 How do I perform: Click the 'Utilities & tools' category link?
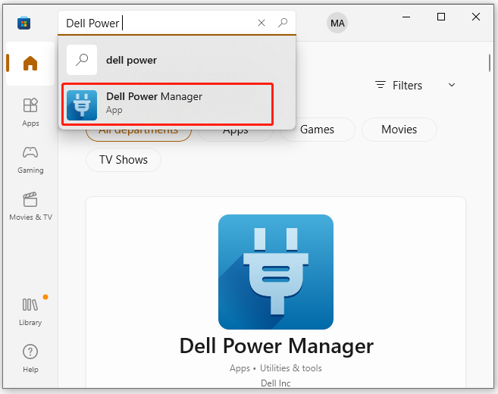coord(291,368)
